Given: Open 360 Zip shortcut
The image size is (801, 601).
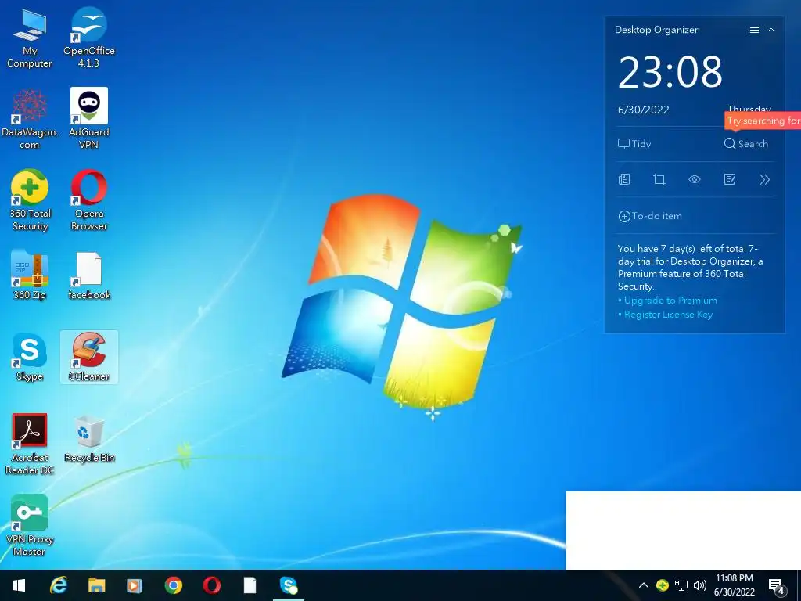Looking at the screenshot, I should (x=30, y=275).
